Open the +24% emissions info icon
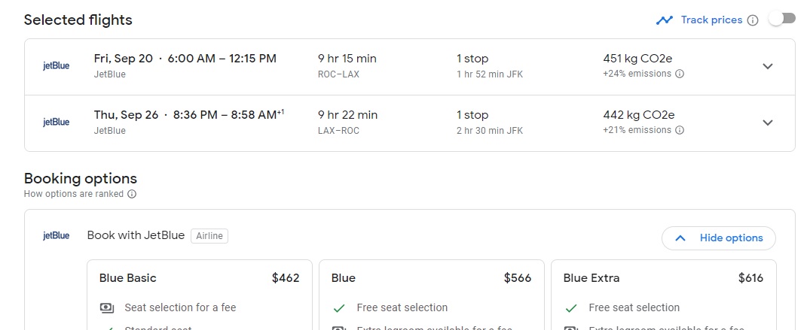This screenshot has width=810, height=330. pyautogui.click(x=680, y=74)
